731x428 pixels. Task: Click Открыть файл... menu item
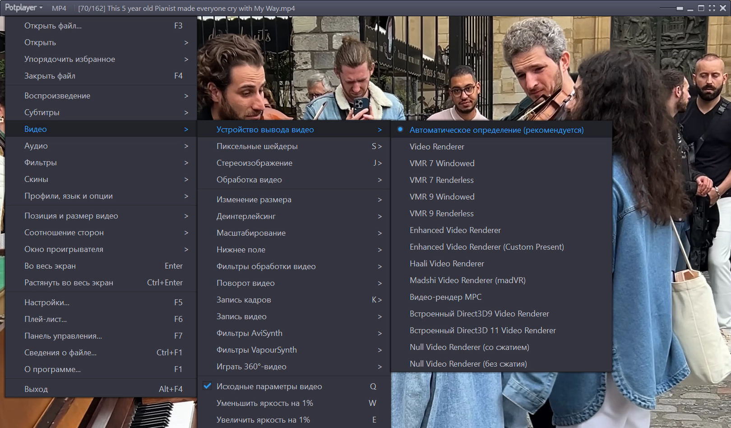coord(101,26)
